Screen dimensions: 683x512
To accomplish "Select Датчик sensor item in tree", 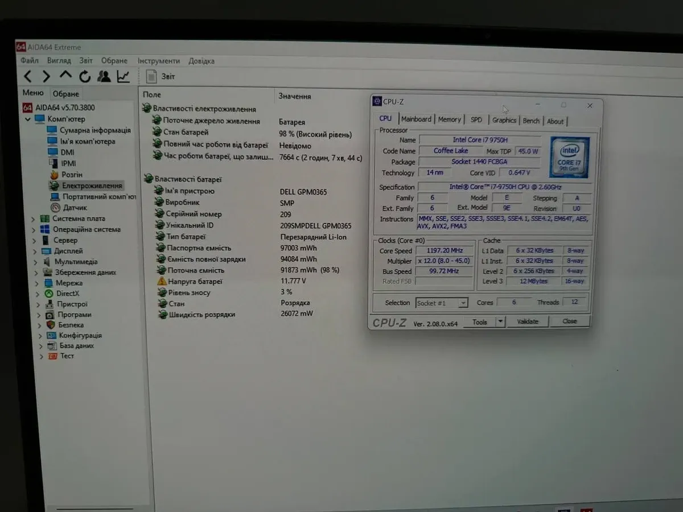I will [75, 208].
